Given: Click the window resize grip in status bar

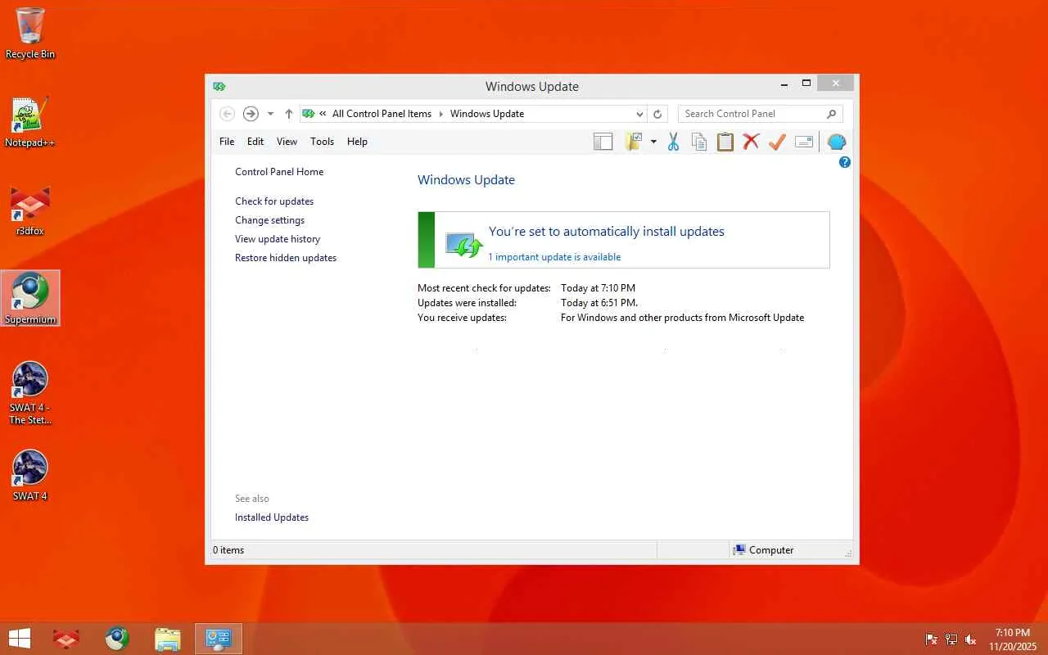Looking at the screenshot, I should pyautogui.click(x=847, y=553).
